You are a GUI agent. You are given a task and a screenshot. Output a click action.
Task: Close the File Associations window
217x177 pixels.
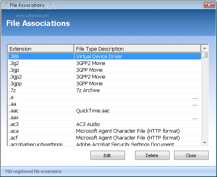pos(209,5)
